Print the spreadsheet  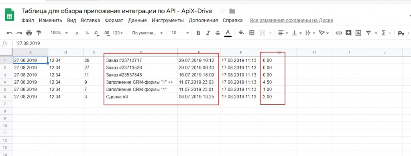click(x=29, y=33)
